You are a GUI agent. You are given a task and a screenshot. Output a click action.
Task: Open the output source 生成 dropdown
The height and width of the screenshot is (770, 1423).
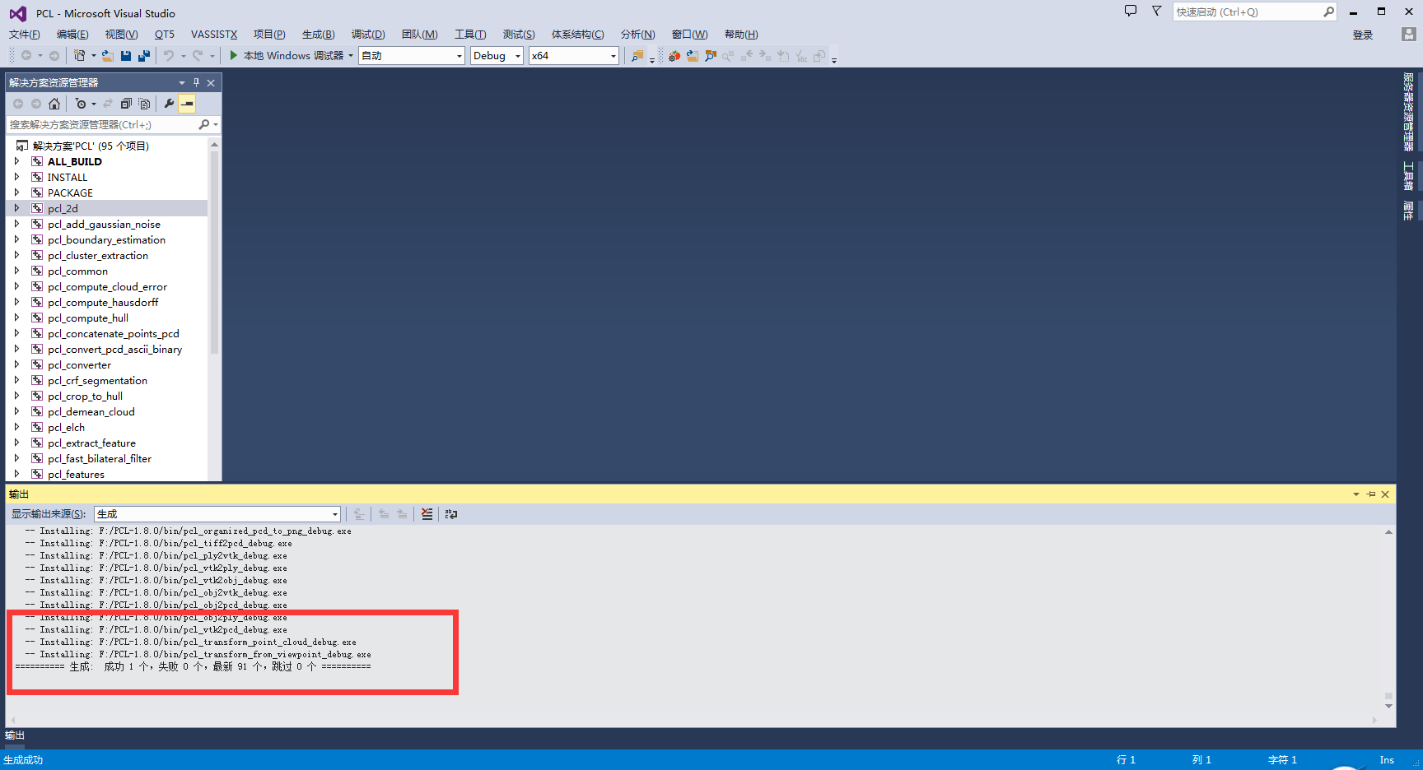coord(217,514)
